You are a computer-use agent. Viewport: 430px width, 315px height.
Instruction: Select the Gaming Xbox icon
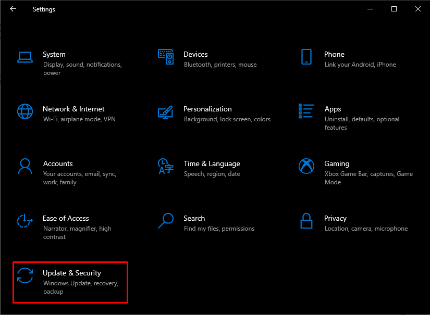pos(306,167)
